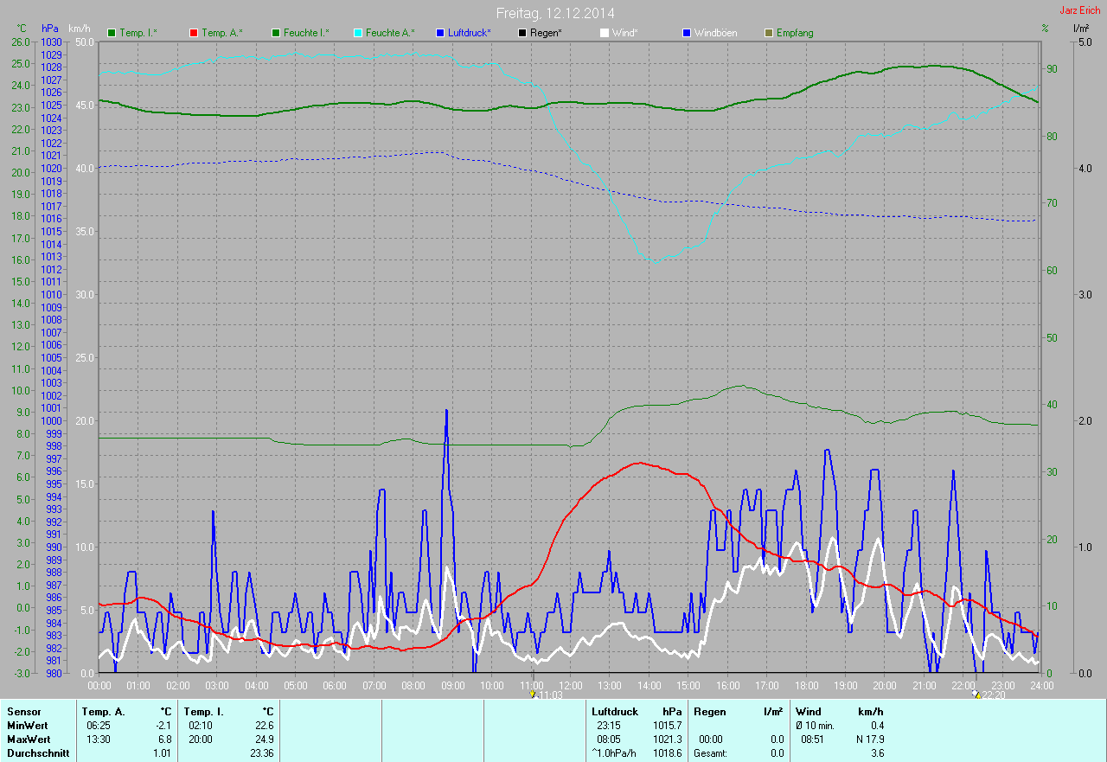Click the white Wind* legend square

(605, 33)
